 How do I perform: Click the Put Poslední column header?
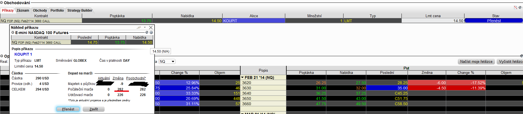click(387, 72)
